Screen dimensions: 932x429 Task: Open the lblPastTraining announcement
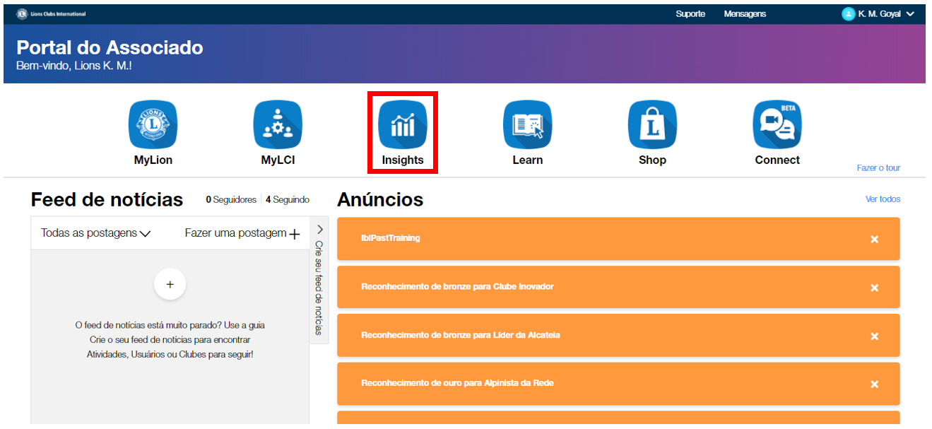coord(618,239)
